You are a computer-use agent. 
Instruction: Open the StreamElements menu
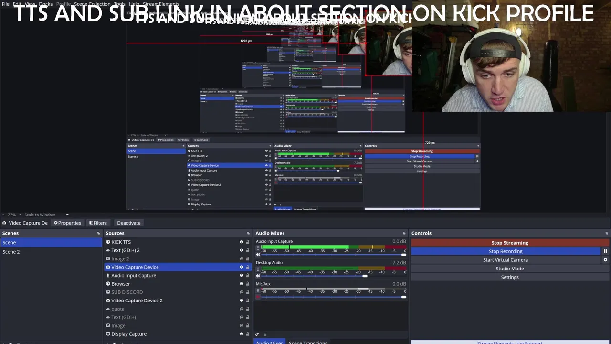coord(161,4)
